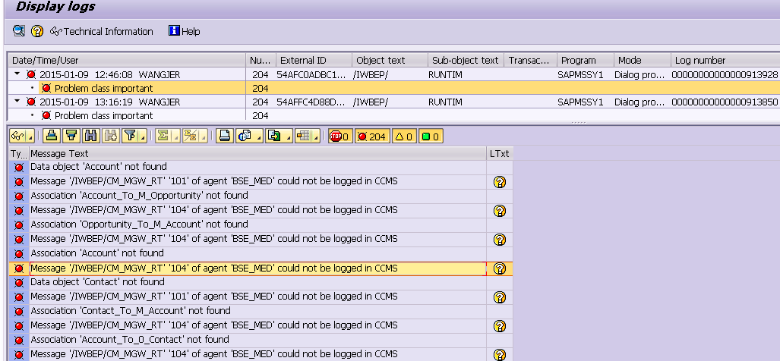Click the Views icon in grid toolbar
Image resolution: width=780 pixels, height=361 pixels.
point(245,136)
